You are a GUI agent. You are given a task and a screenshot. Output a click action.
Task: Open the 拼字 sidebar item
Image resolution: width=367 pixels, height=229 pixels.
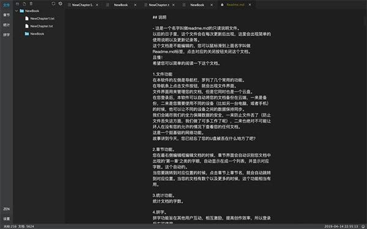tap(6, 35)
